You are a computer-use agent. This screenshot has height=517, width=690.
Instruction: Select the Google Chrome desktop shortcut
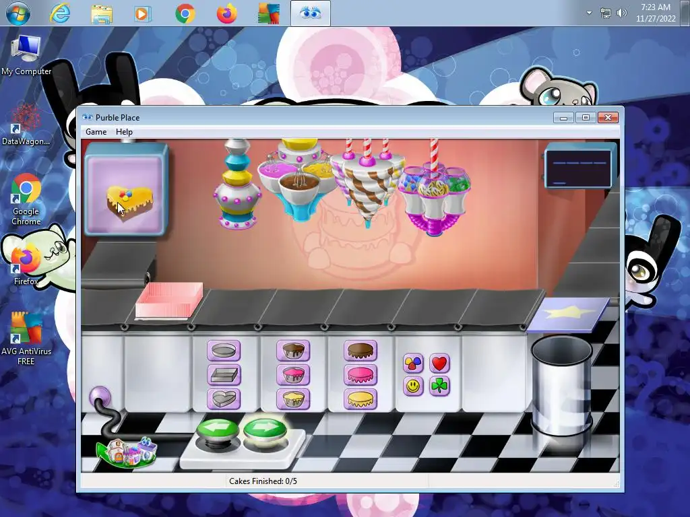click(x=26, y=200)
